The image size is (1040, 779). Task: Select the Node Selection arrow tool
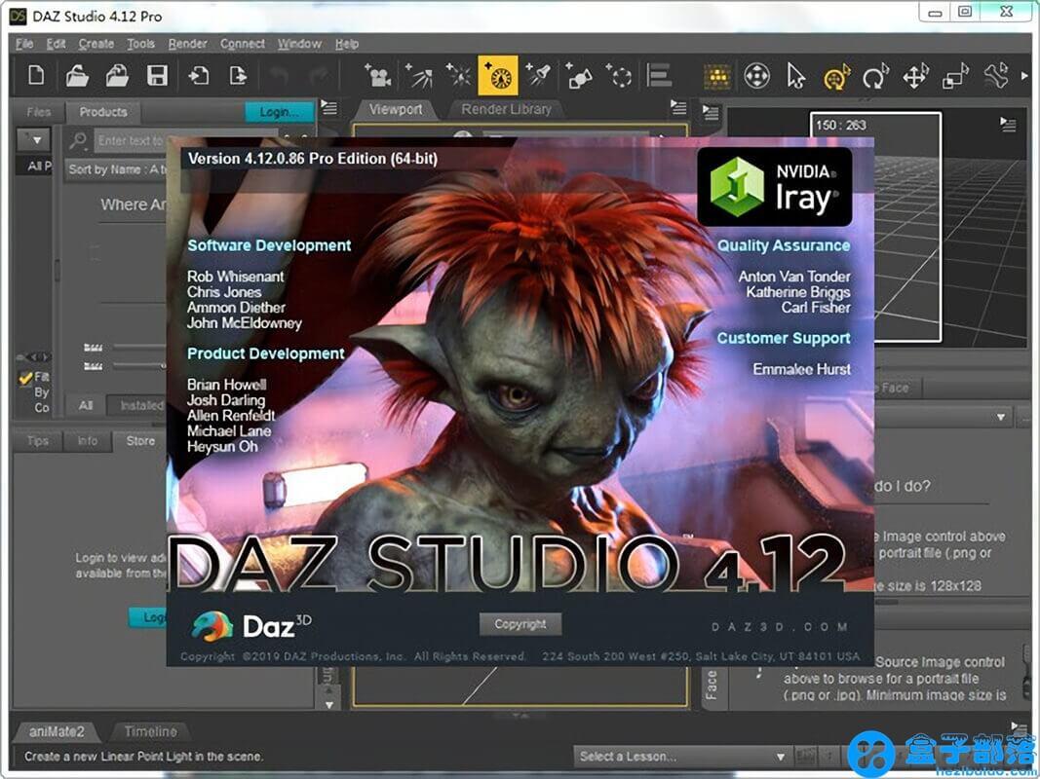click(x=796, y=76)
